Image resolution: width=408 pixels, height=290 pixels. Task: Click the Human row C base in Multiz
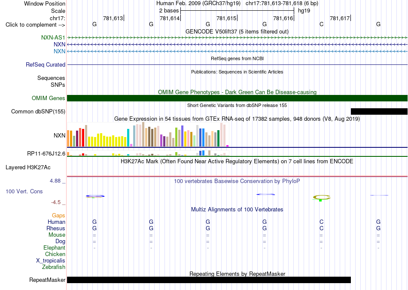(x=322, y=222)
